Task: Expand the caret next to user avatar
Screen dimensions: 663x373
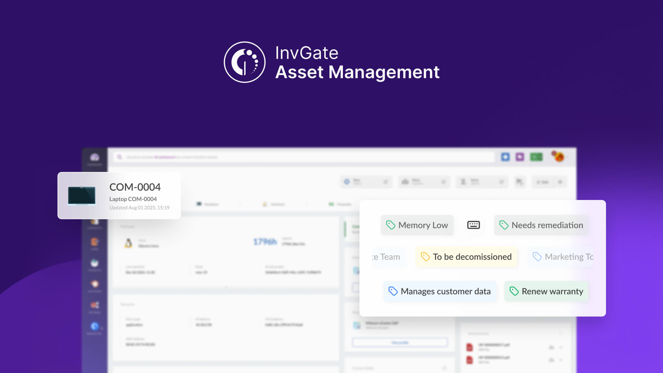Action: click(567, 157)
